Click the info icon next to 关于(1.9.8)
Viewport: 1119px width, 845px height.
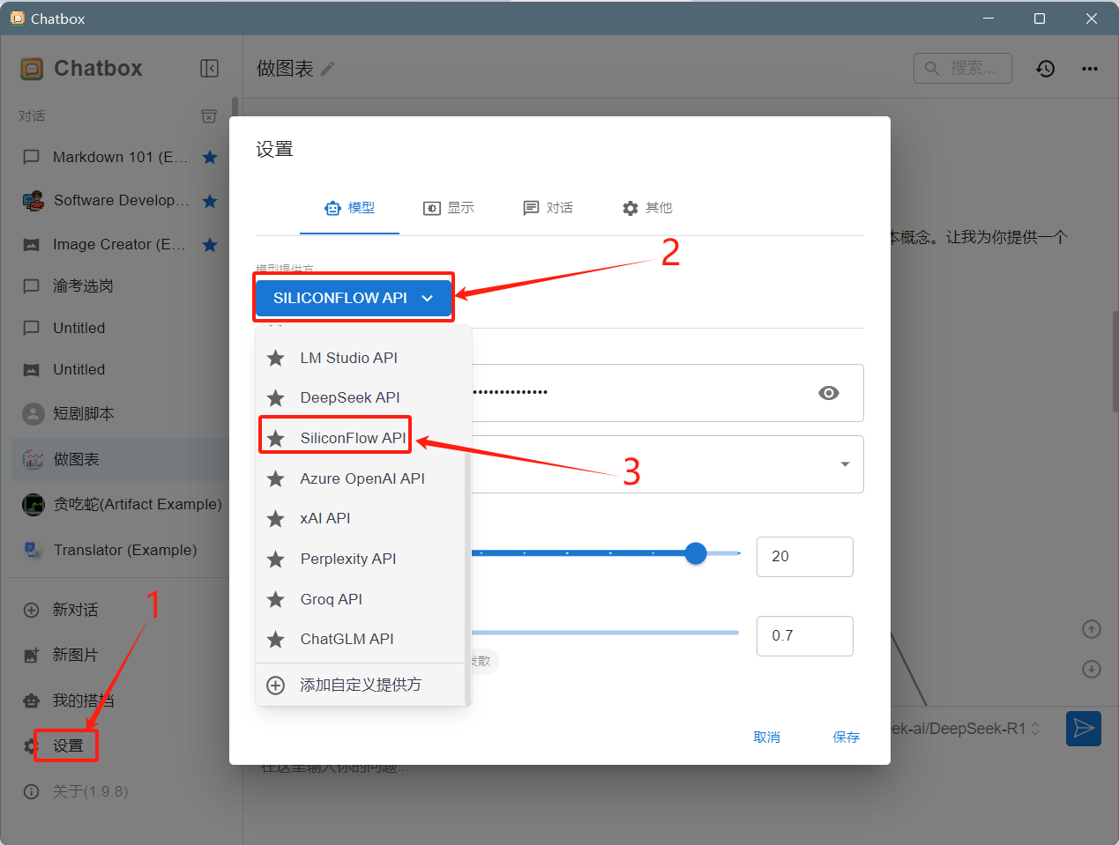click(32, 791)
